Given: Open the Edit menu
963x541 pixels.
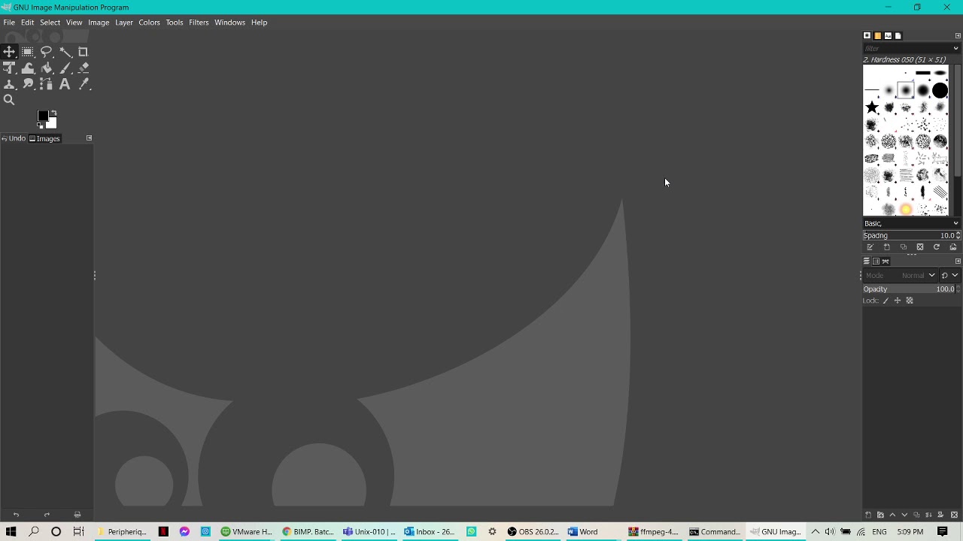Looking at the screenshot, I should pos(27,23).
